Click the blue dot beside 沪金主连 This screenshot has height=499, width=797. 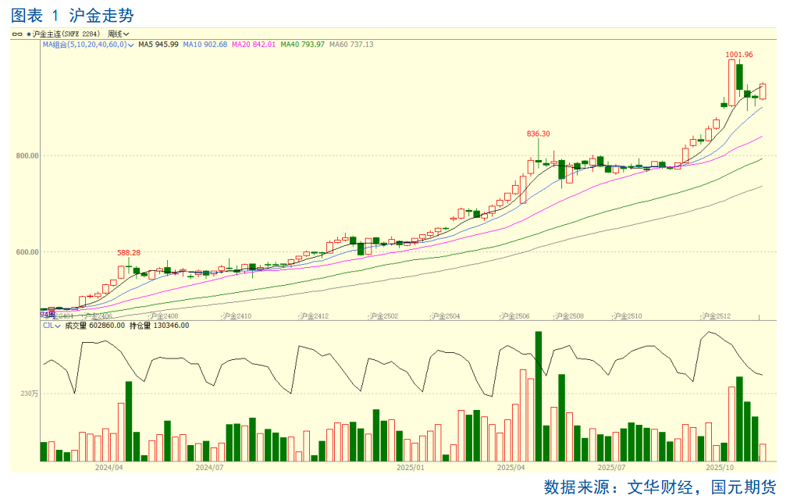pos(29,34)
